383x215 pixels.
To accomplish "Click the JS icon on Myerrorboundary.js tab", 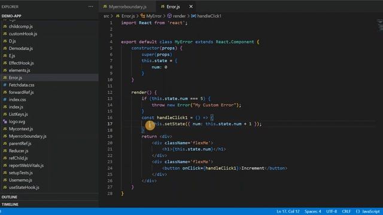I will tap(105, 7).
